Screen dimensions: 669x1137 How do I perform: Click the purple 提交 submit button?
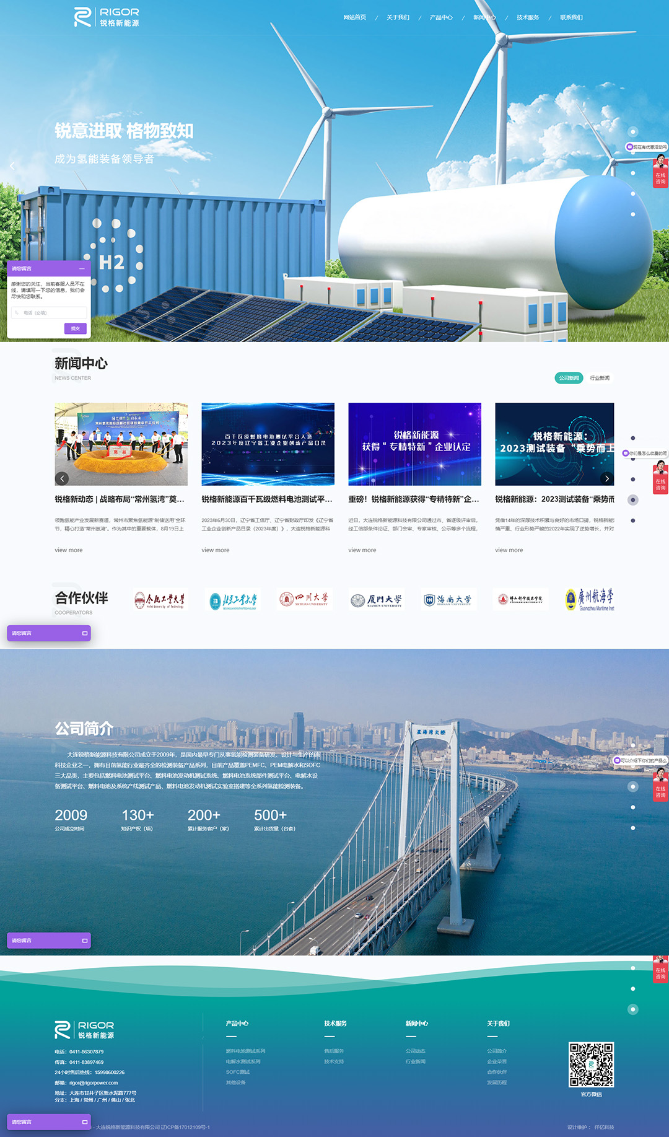[75, 328]
